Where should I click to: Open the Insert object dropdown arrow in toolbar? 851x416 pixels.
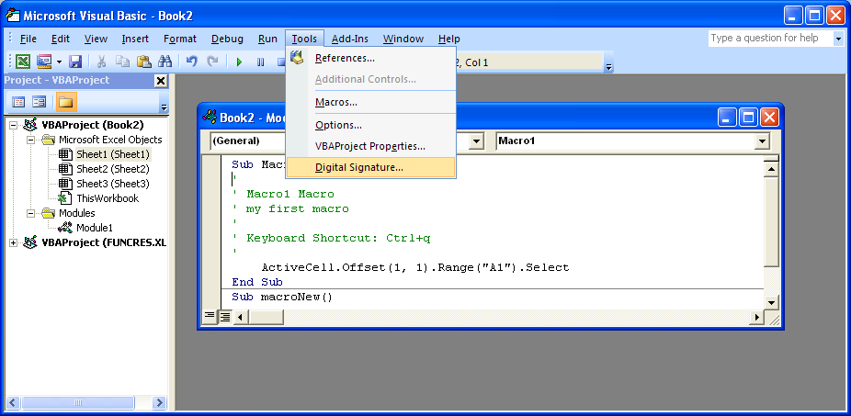pos(59,62)
